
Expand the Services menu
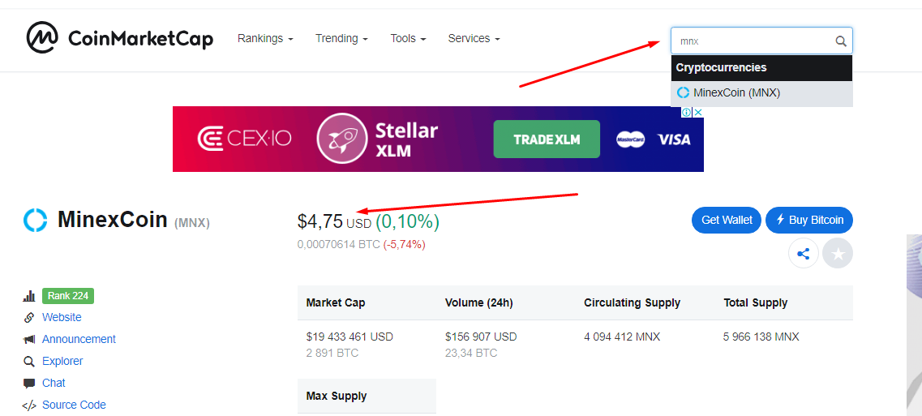[x=474, y=39]
